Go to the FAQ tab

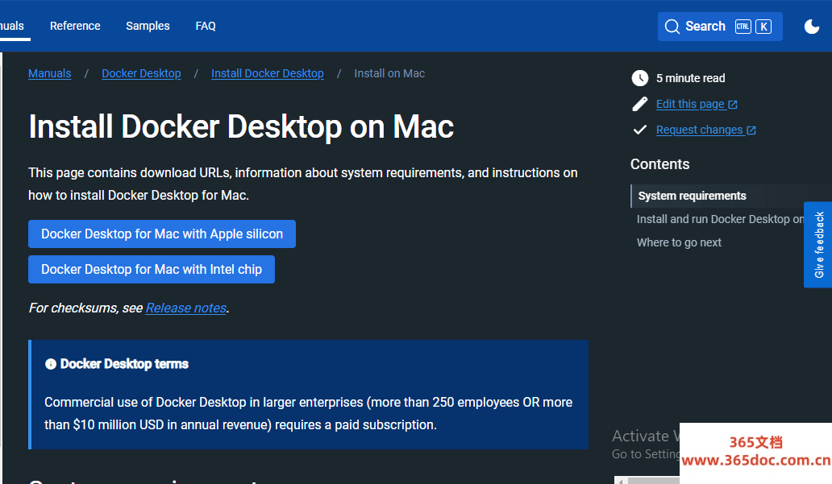pyautogui.click(x=206, y=26)
